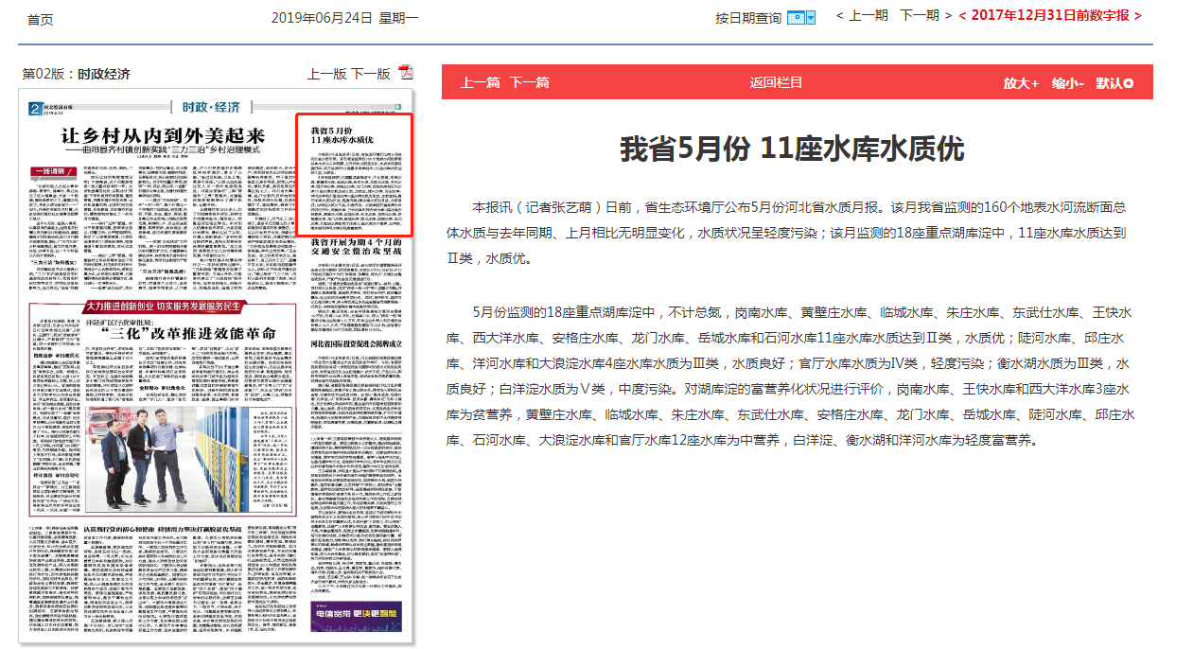Shrink the article text with 缩小-
This screenshot has height=649, width=1193.
click(x=1067, y=83)
